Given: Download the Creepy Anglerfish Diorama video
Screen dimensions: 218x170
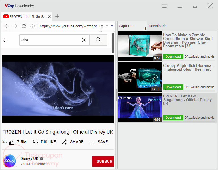Looking at the screenshot, I should pos(173,87).
